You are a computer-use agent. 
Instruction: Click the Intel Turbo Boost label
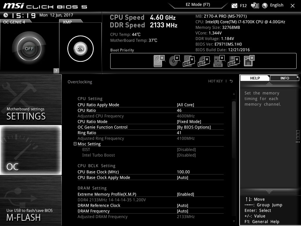[x=98, y=155]
